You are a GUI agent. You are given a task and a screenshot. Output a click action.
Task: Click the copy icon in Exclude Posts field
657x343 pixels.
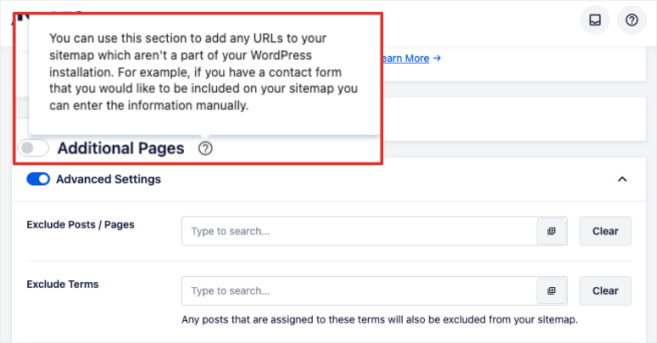click(x=551, y=231)
